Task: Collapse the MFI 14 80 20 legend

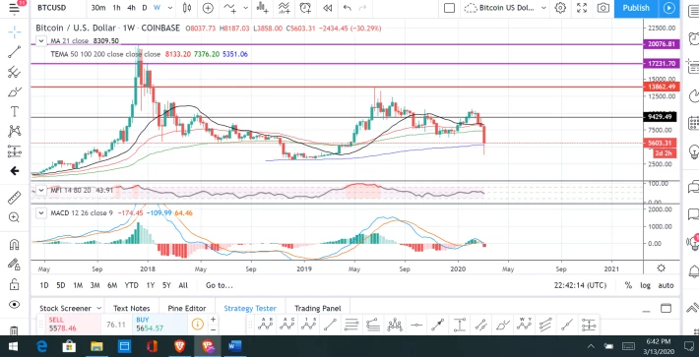Action: click(x=41, y=191)
